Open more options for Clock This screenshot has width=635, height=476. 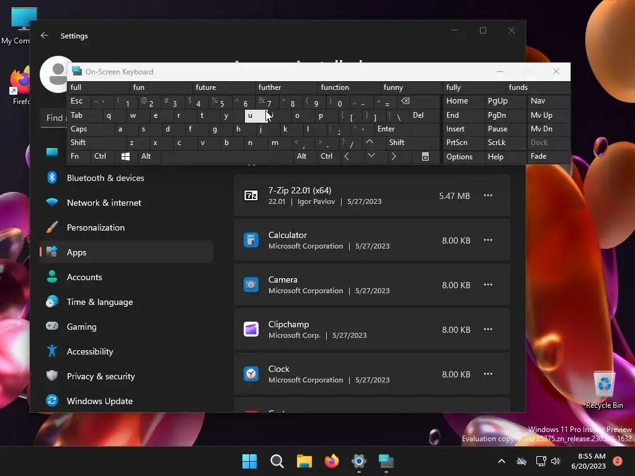(488, 374)
